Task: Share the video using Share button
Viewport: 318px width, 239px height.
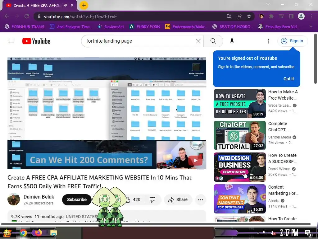Action: click(178, 199)
